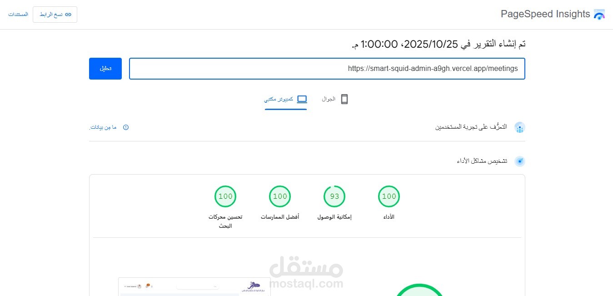
Task: Click the performance diagnosis section icon
Action: coord(520,161)
